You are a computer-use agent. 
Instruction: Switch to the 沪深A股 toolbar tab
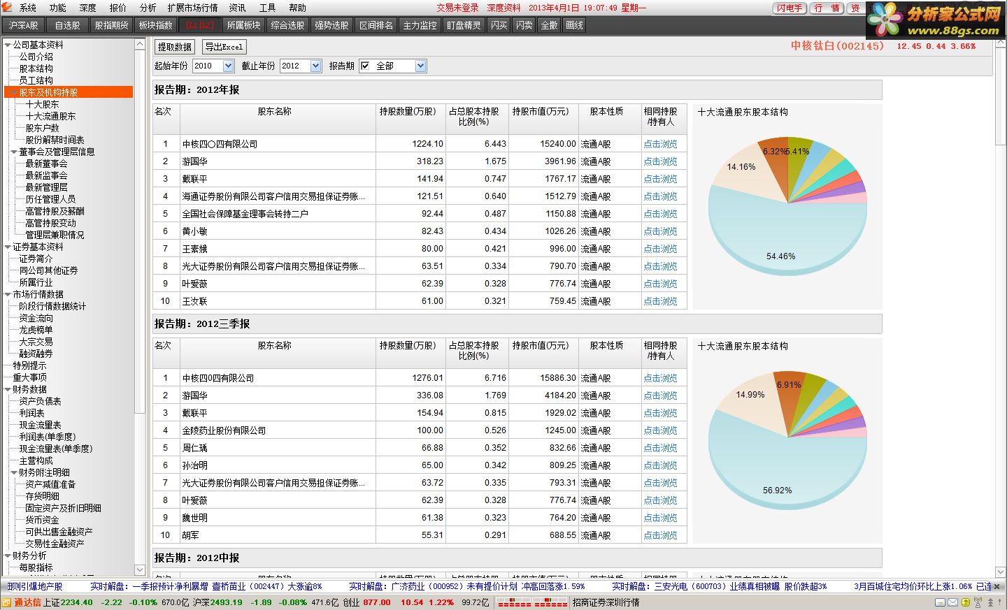point(24,25)
